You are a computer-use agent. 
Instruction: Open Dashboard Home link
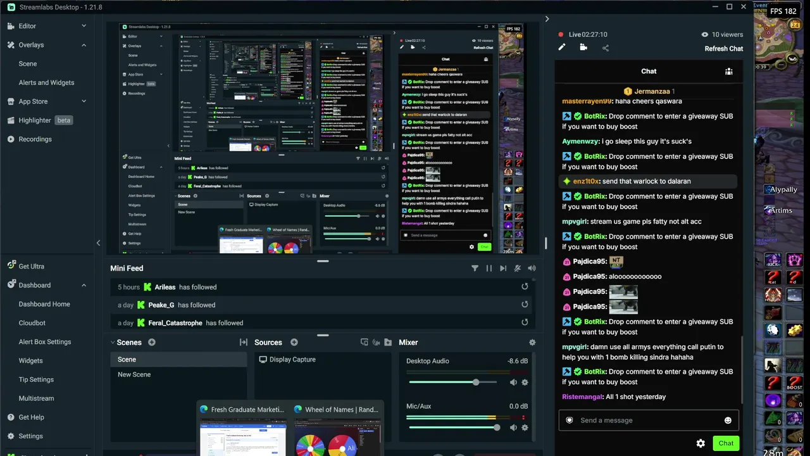click(x=44, y=304)
